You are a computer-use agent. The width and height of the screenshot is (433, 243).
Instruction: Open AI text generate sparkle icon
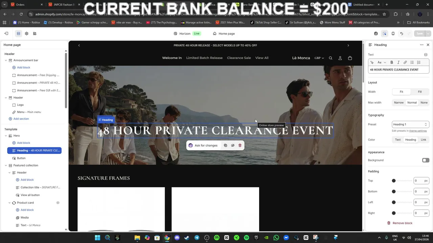click(x=372, y=62)
